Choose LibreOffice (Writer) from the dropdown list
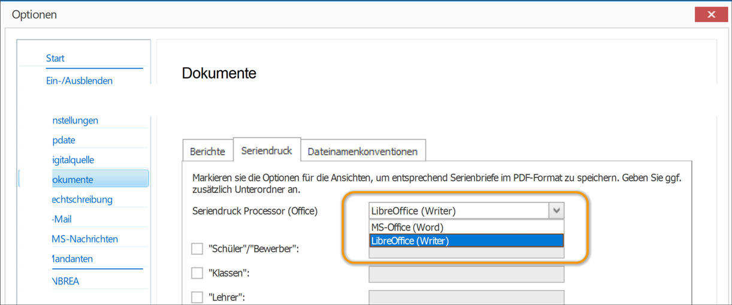This screenshot has height=305, width=732. (466, 240)
